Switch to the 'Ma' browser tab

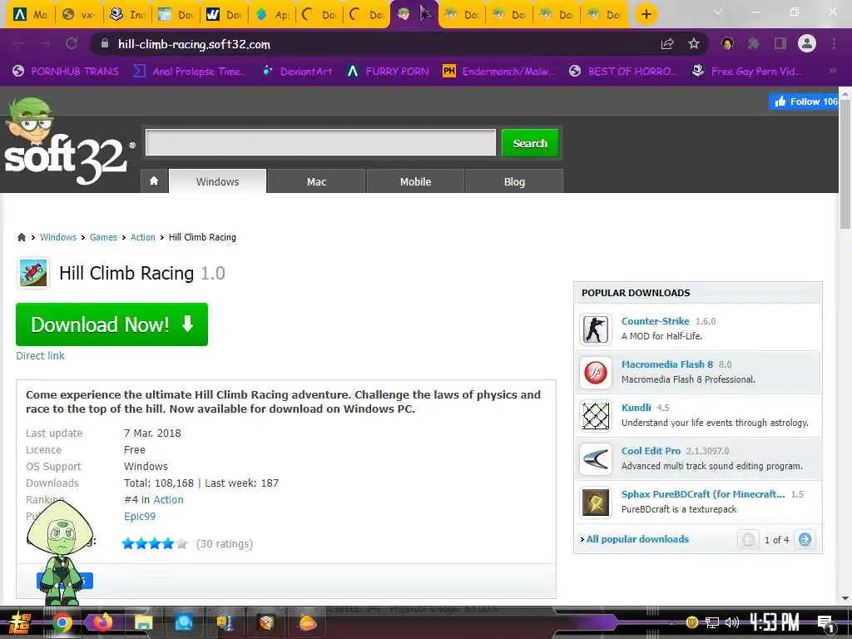click(x=31, y=15)
